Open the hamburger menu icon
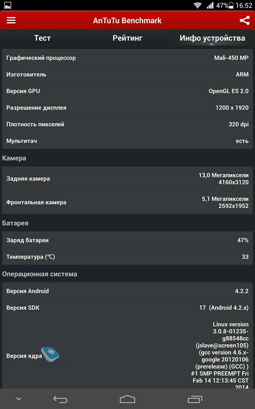The image size is (255, 409). (x=11, y=20)
